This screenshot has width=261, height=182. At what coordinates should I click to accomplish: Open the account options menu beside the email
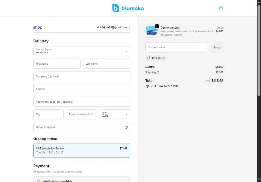tap(129, 27)
